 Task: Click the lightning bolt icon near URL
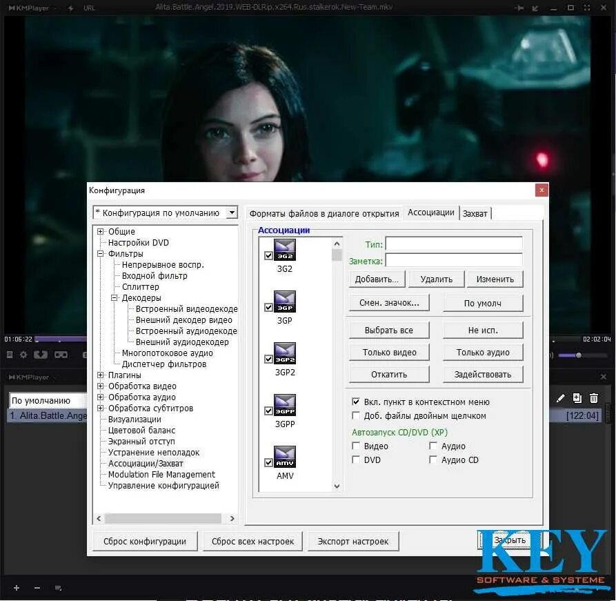(x=71, y=8)
